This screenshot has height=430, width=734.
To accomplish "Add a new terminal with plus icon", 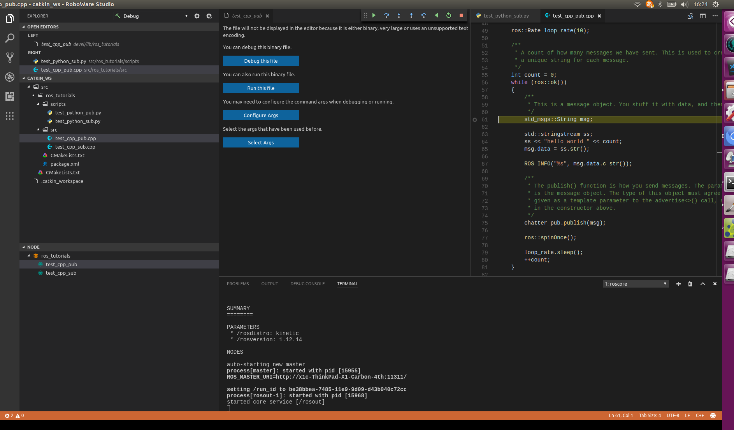I will point(678,284).
